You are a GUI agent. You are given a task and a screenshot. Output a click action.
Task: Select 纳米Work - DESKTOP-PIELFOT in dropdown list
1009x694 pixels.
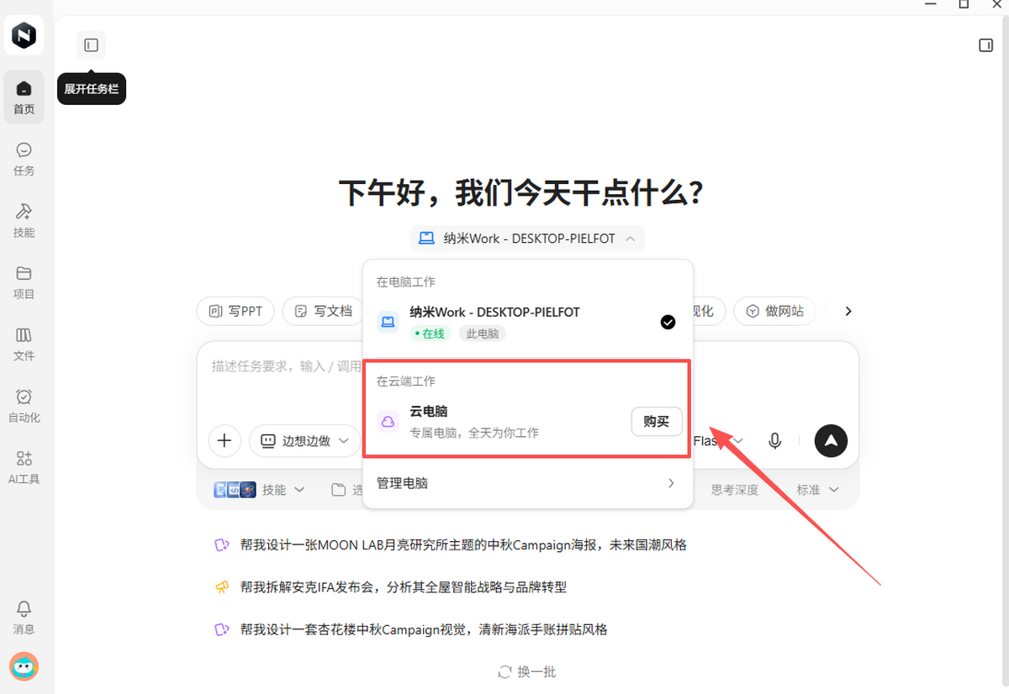point(527,322)
